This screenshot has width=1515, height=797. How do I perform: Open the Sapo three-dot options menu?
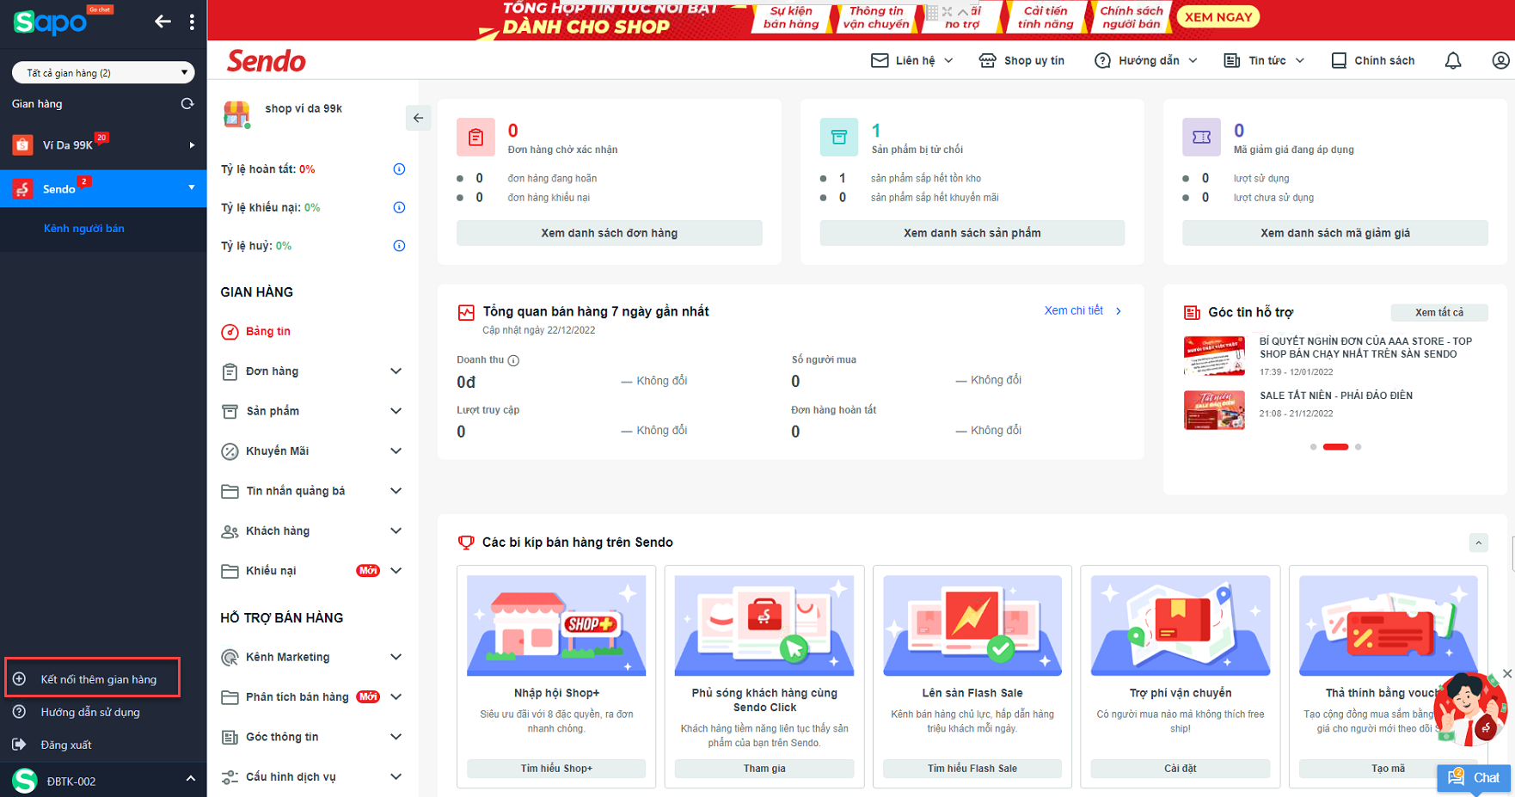[192, 21]
